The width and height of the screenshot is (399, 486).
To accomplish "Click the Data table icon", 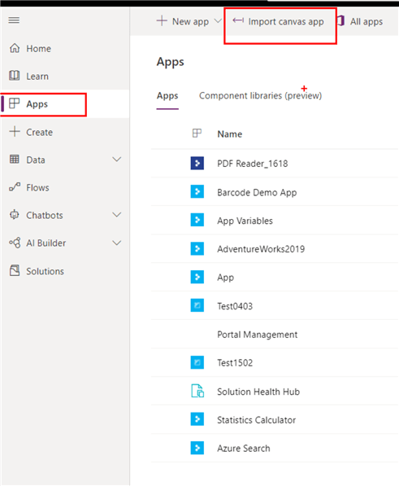I will [x=15, y=159].
